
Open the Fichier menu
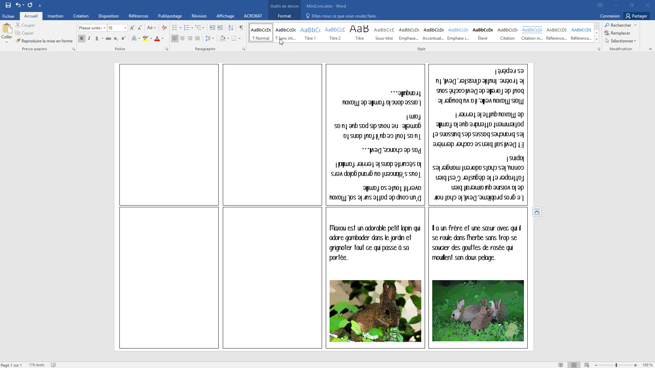click(x=9, y=16)
